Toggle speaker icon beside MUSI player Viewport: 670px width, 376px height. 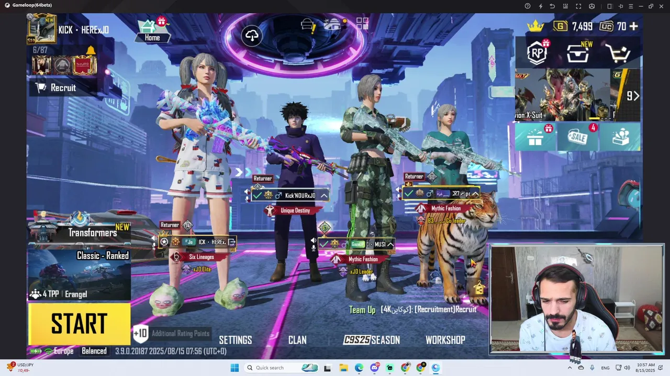[x=314, y=241]
